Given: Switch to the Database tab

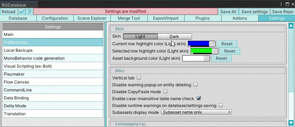Looking at the screenshot, I should (x=18, y=18).
